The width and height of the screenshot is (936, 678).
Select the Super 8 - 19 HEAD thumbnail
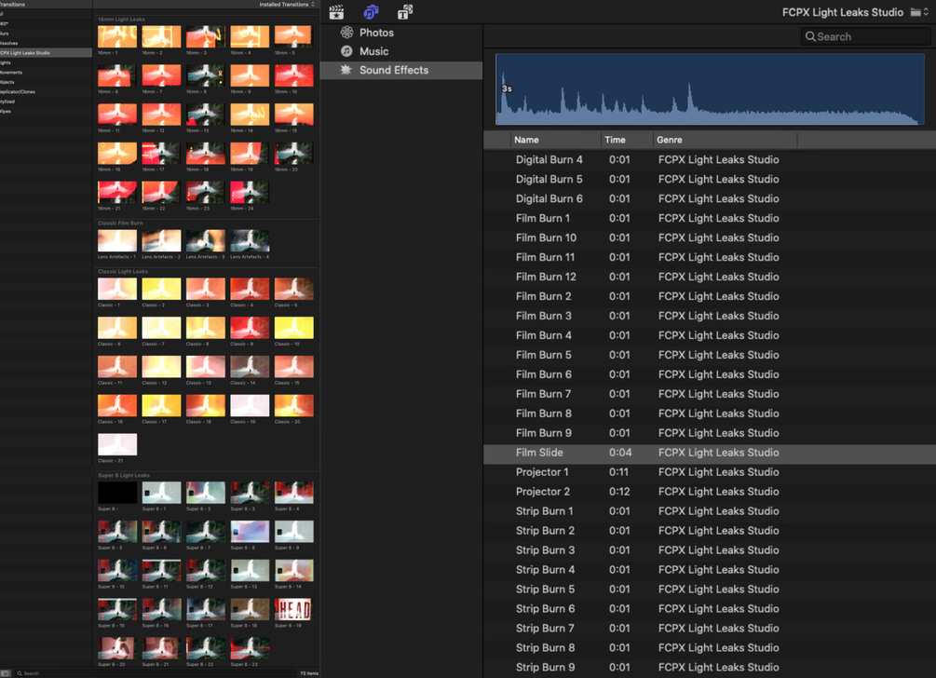pyautogui.click(x=293, y=609)
